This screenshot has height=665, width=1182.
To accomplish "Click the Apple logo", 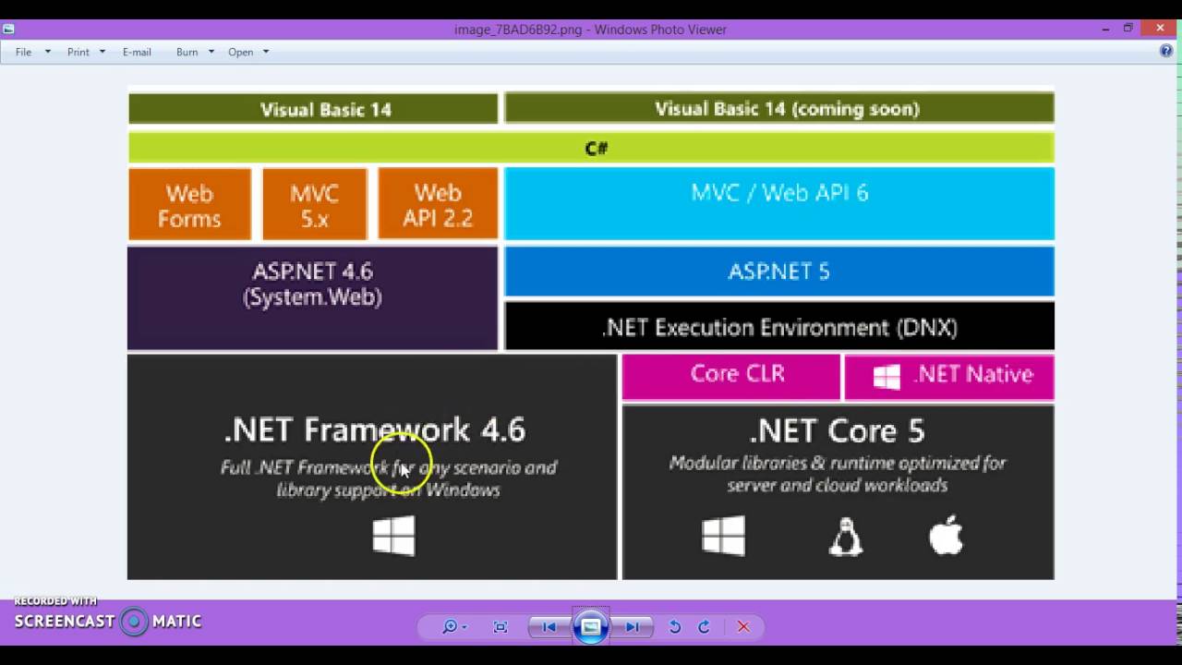I will [x=946, y=536].
